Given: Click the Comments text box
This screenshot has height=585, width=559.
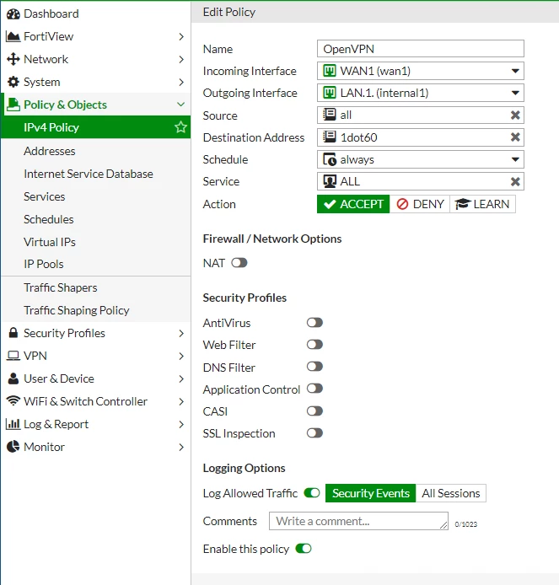Looking at the screenshot, I should coord(358,521).
